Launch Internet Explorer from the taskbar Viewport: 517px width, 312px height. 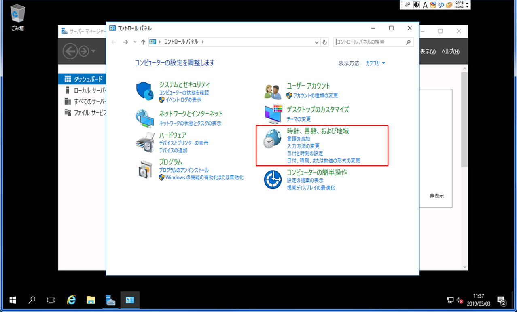[x=71, y=300]
